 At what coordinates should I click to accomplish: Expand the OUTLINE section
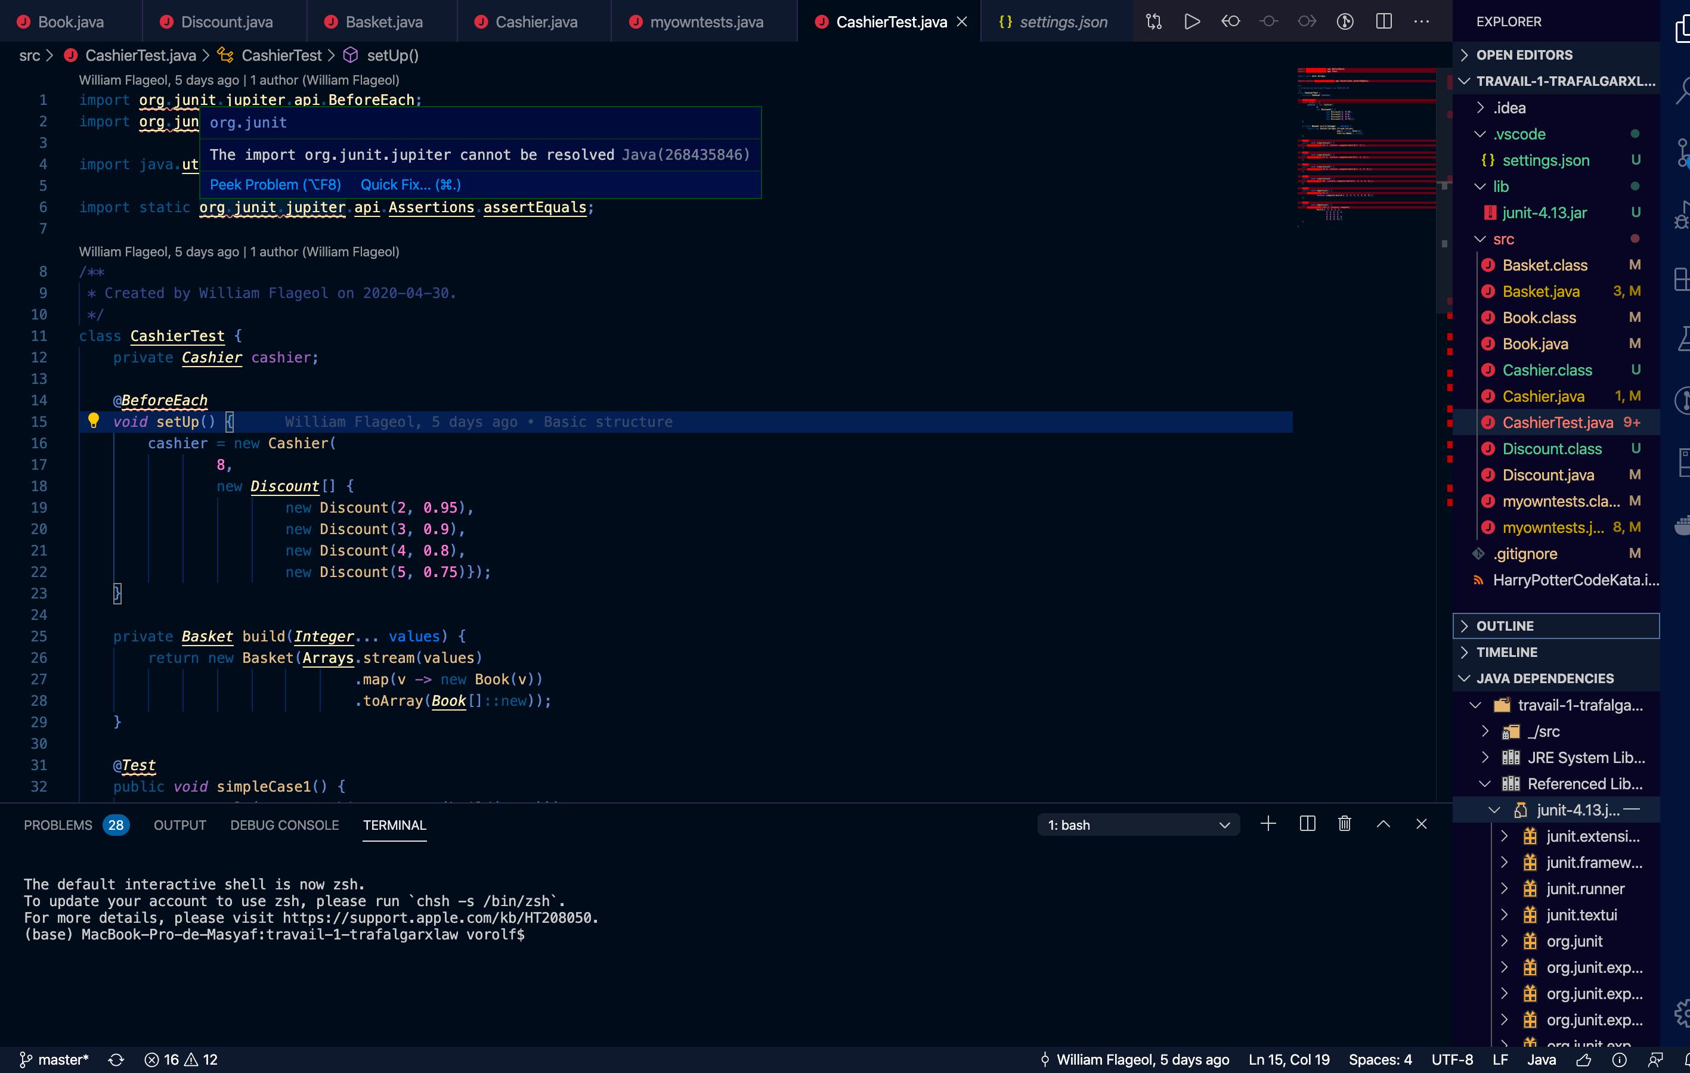(1505, 626)
